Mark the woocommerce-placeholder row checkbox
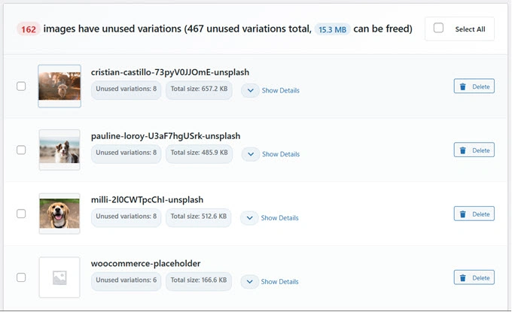 pos(21,277)
